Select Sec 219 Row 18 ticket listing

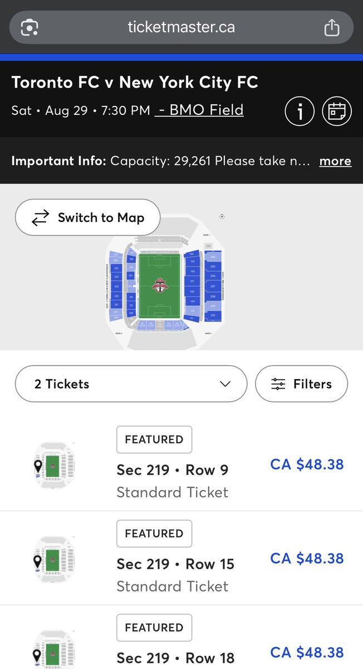point(181,637)
